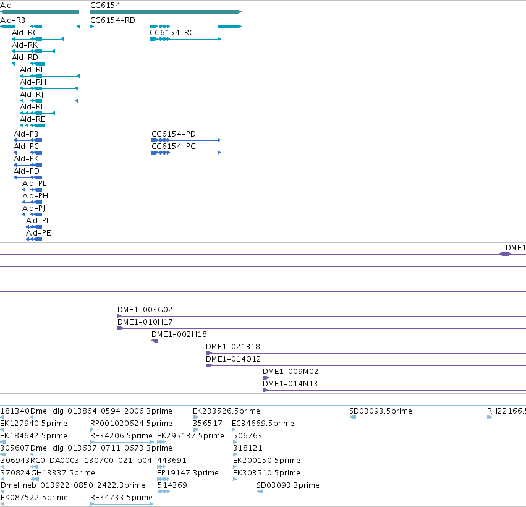Select the Ald-PJ protein feature
The height and width of the screenshot is (507, 526).
32,215
